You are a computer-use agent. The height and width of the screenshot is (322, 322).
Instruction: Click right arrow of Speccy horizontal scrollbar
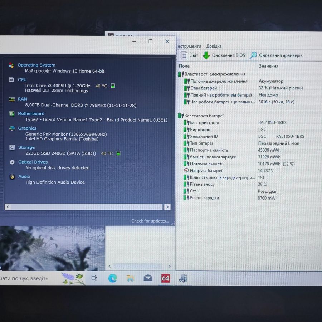click(x=167, y=207)
